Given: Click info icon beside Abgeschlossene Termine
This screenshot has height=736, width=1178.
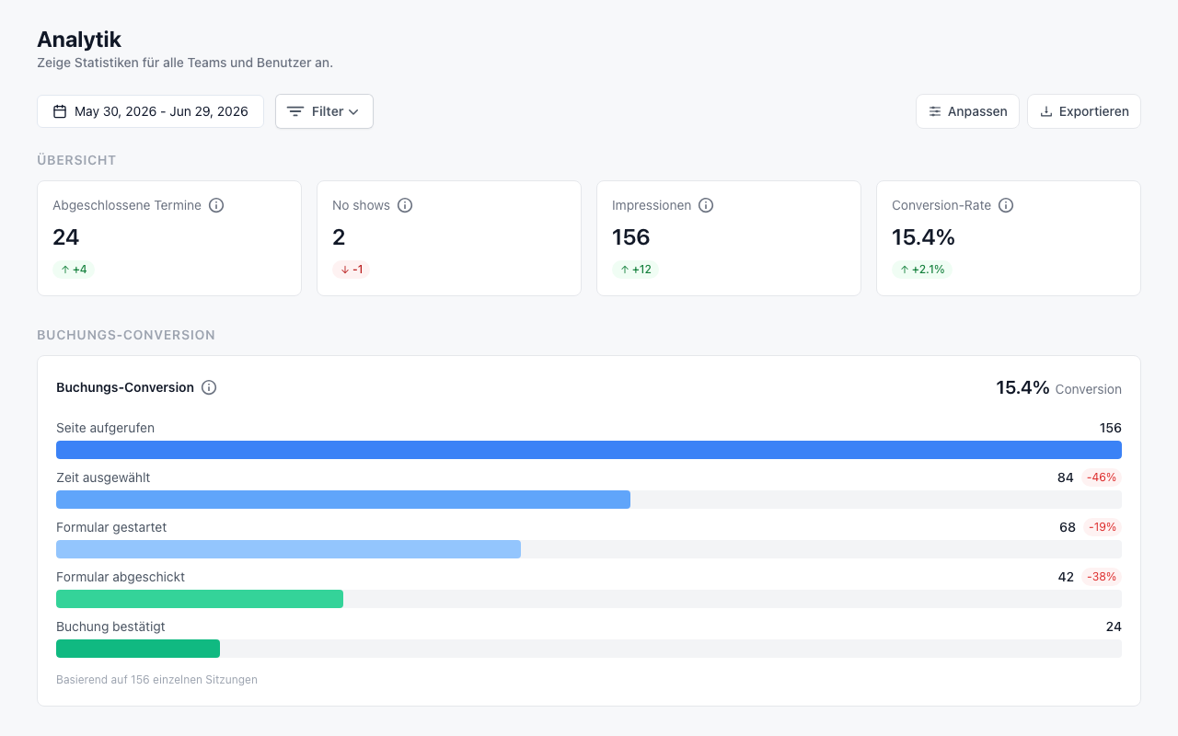Looking at the screenshot, I should pyautogui.click(x=216, y=205).
